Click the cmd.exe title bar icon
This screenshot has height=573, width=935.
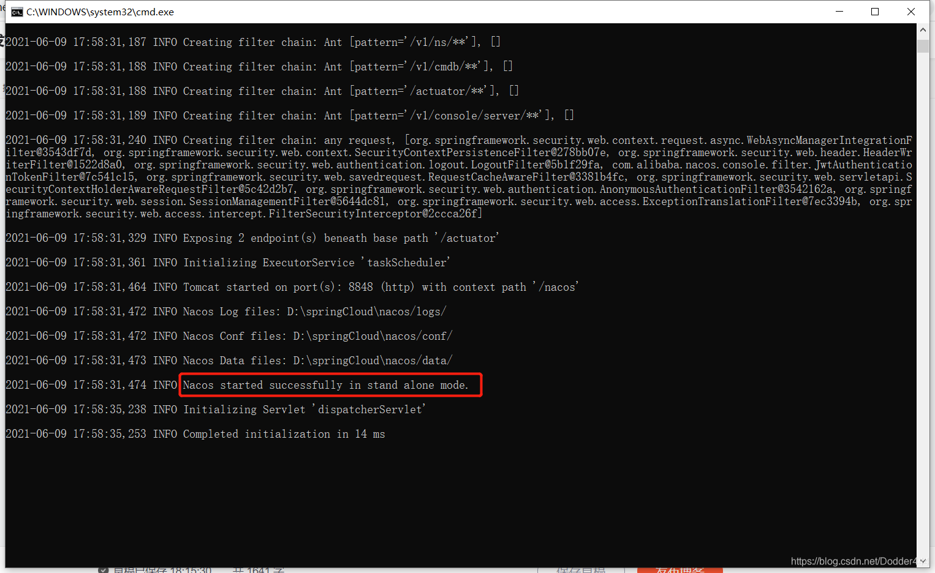click(x=17, y=12)
